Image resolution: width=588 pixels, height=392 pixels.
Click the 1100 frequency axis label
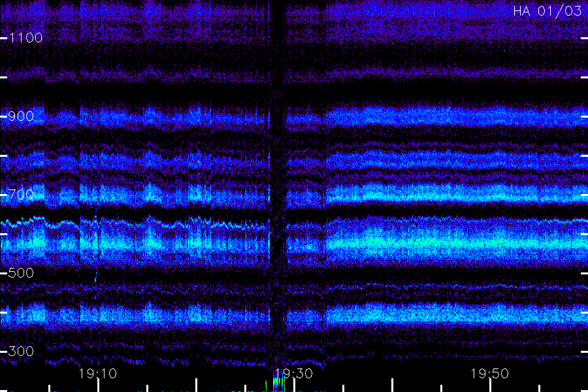26,38
